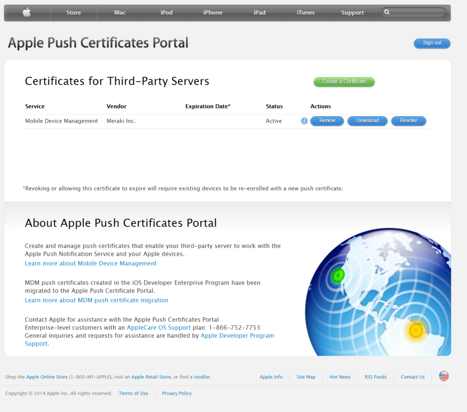
Task: Download the Meraki Inc. certificate
Action: tap(367, 121)
